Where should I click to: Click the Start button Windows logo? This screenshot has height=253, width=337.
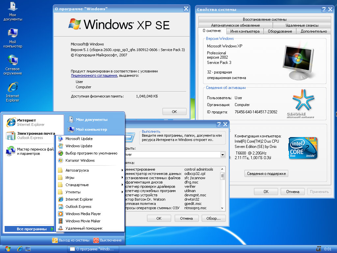[8, 249]
